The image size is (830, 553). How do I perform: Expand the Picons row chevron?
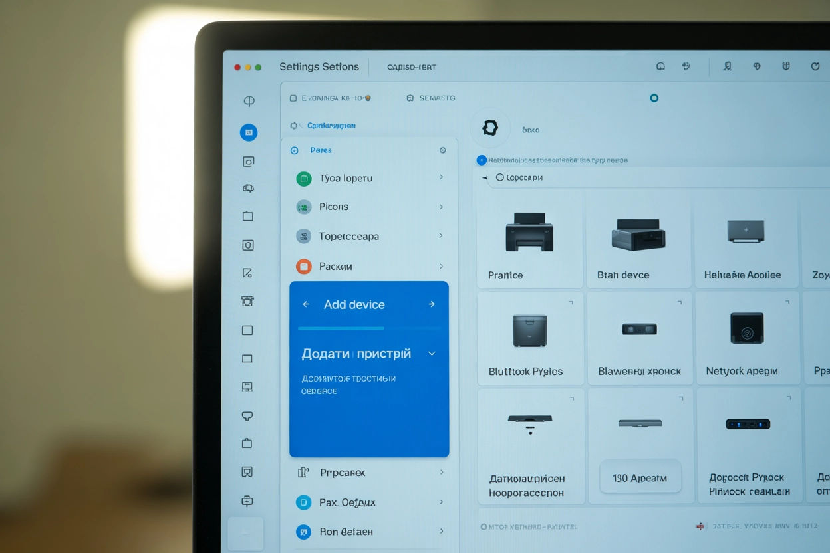441,207
